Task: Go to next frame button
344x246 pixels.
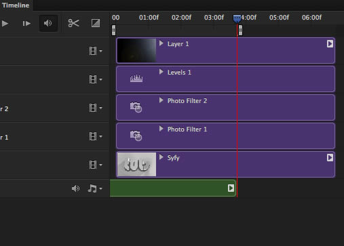Action: pos(26,24)
